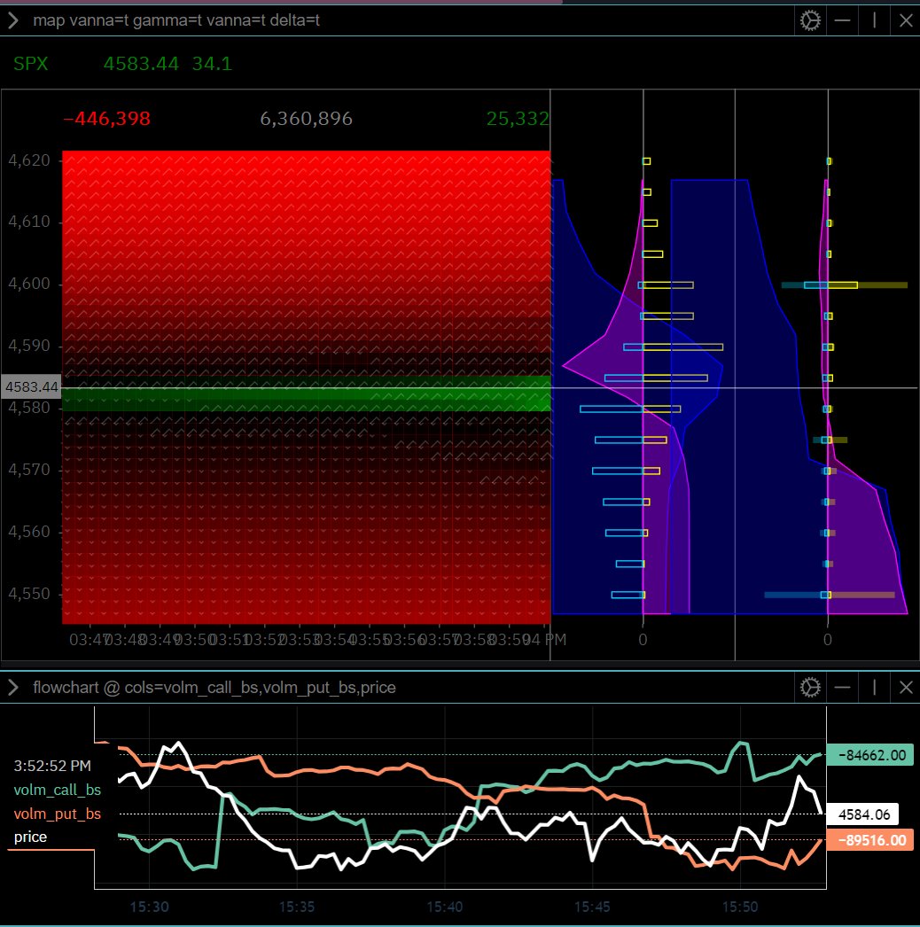
Task: Close the flowchart panel
Action: (x=906, y=688)
